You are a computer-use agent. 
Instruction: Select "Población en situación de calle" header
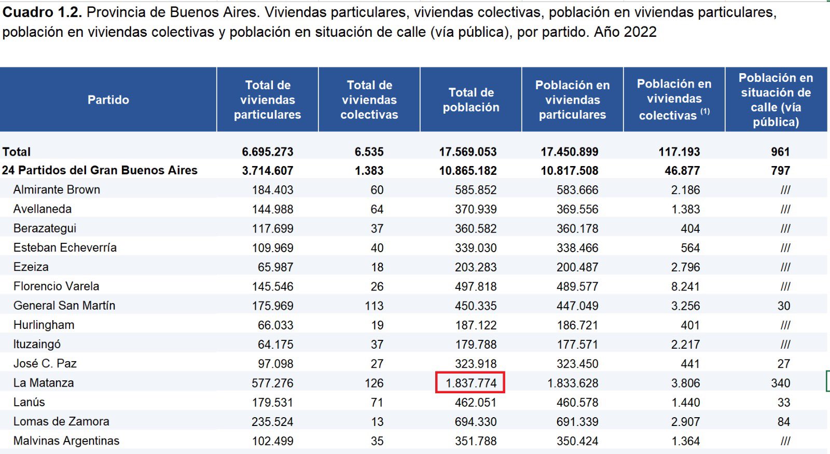(x=776, y=100)
